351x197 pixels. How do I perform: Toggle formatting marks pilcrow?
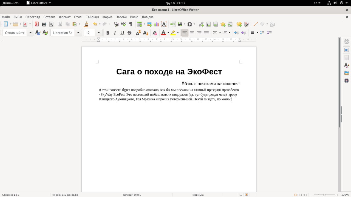pos(131,24)
